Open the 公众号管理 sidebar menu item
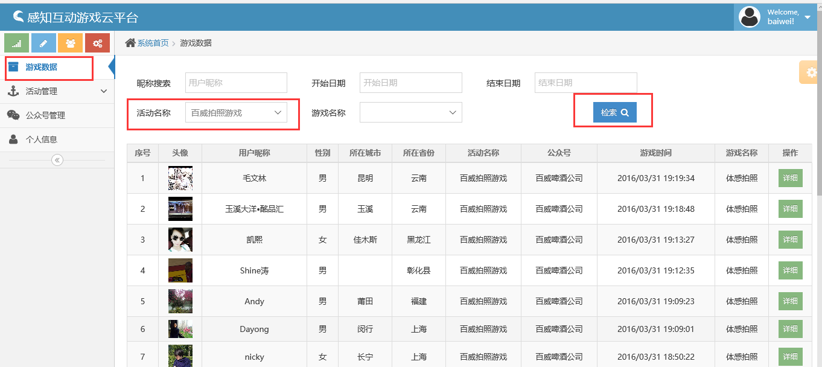 tap(57, 115)
